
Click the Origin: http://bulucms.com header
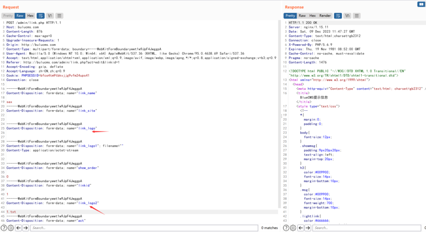pos(31,45)
